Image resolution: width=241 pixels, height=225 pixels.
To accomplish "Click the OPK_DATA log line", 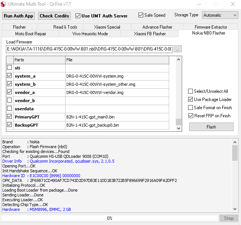I will click(x=90, y=180).
